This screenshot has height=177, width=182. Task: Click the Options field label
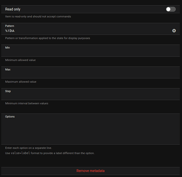(x=10, y=116)
